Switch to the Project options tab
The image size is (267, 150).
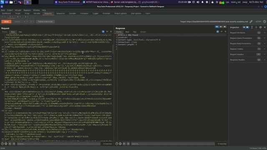click(x=121, y=13)
